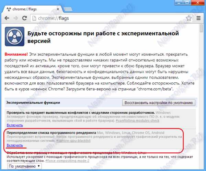The image size is (206, 171).
Task: Open the #force-compositing-mode-2 anchor link
Action: pyautogui.click(x=67, y=161)
